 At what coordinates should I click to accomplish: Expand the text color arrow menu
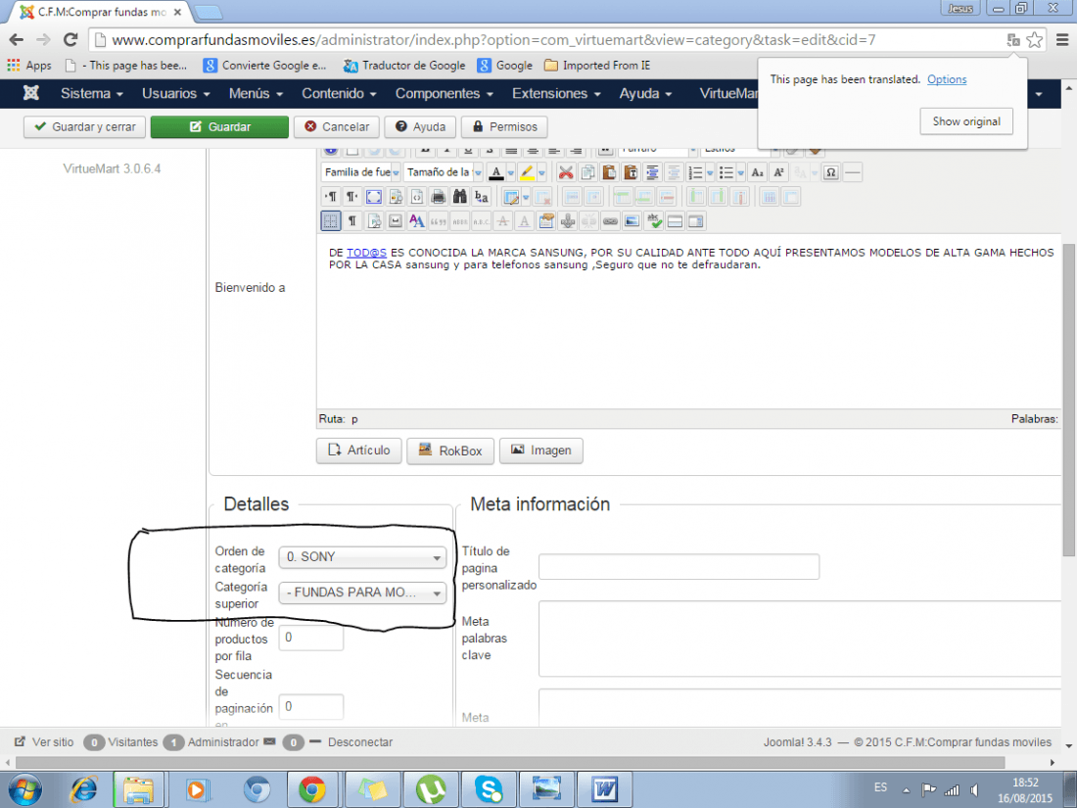[x=511, y=172]
